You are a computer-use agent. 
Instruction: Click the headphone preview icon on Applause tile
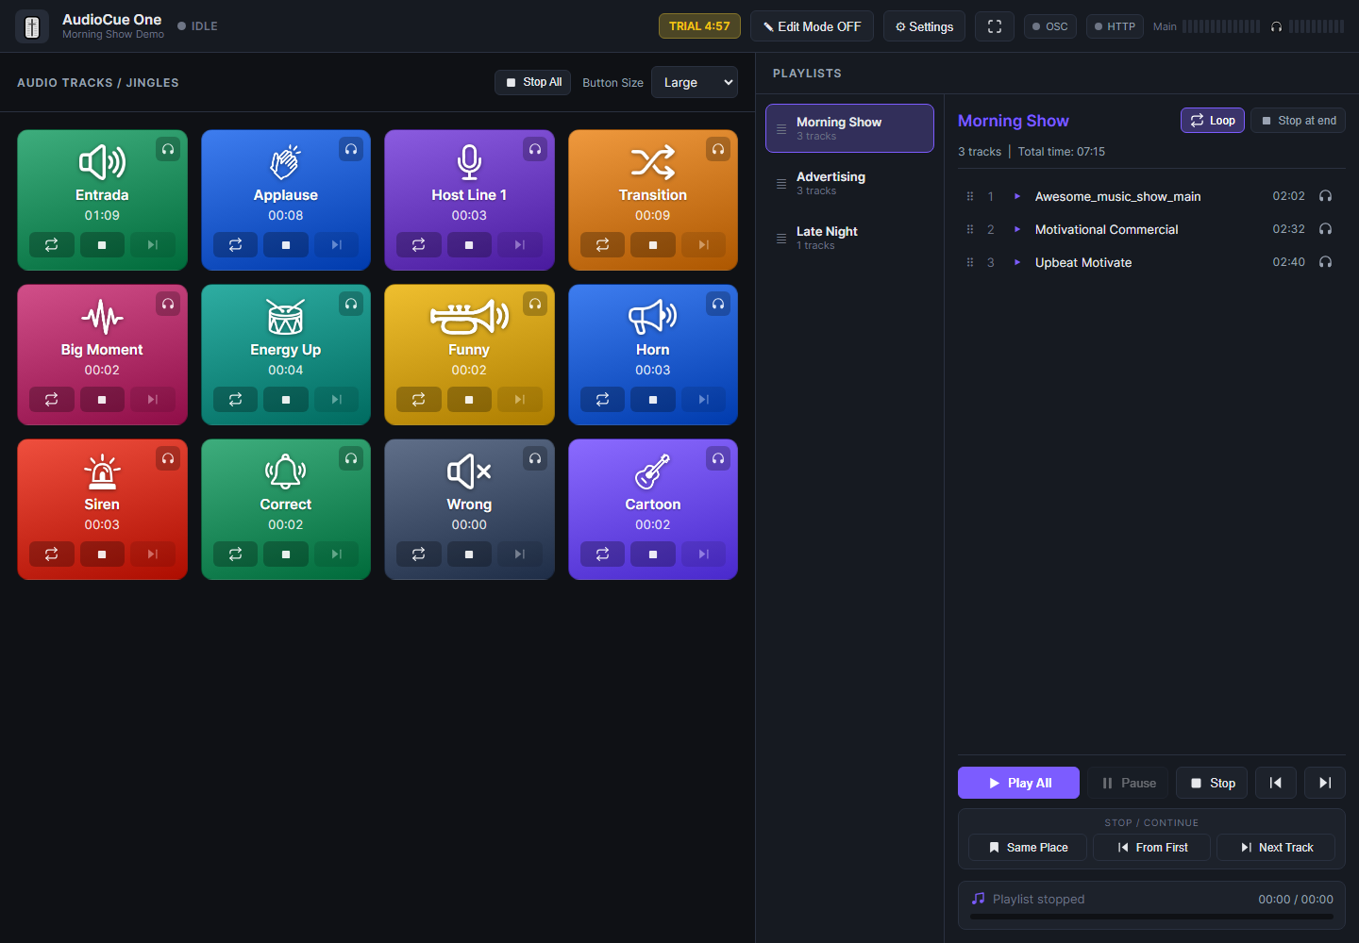pyautogui.click(x=351, y=149)
